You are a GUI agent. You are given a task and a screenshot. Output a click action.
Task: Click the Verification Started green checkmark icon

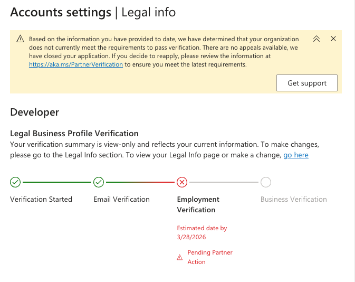click(15, 182)
